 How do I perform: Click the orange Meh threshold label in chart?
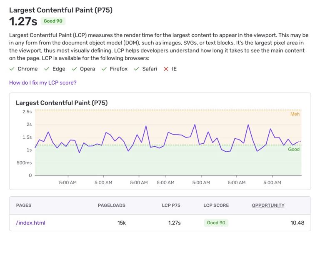(295, 114)
